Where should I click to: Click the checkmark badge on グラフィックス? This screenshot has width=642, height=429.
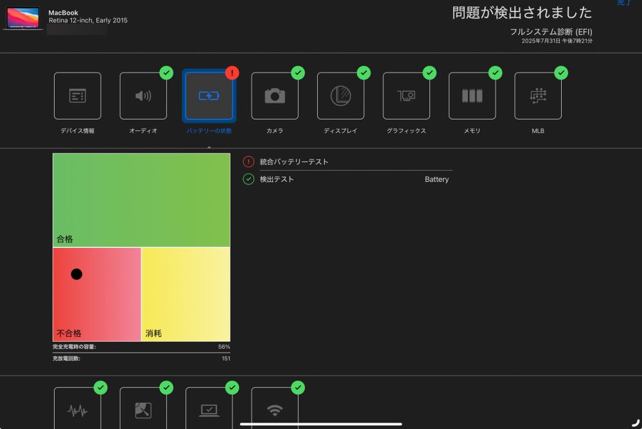pos(429,73)
